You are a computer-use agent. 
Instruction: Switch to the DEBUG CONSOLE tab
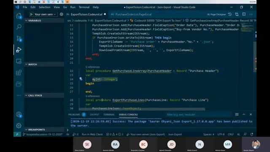click(x=128, y=114)
